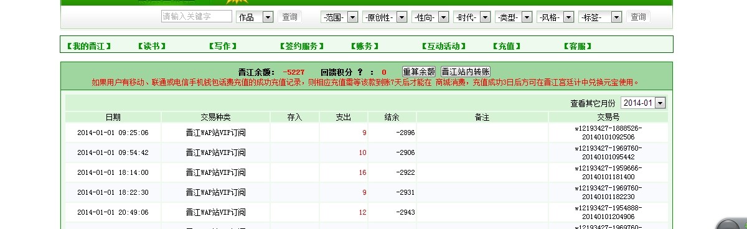Click transaction number ending 20140101181400

608,172
